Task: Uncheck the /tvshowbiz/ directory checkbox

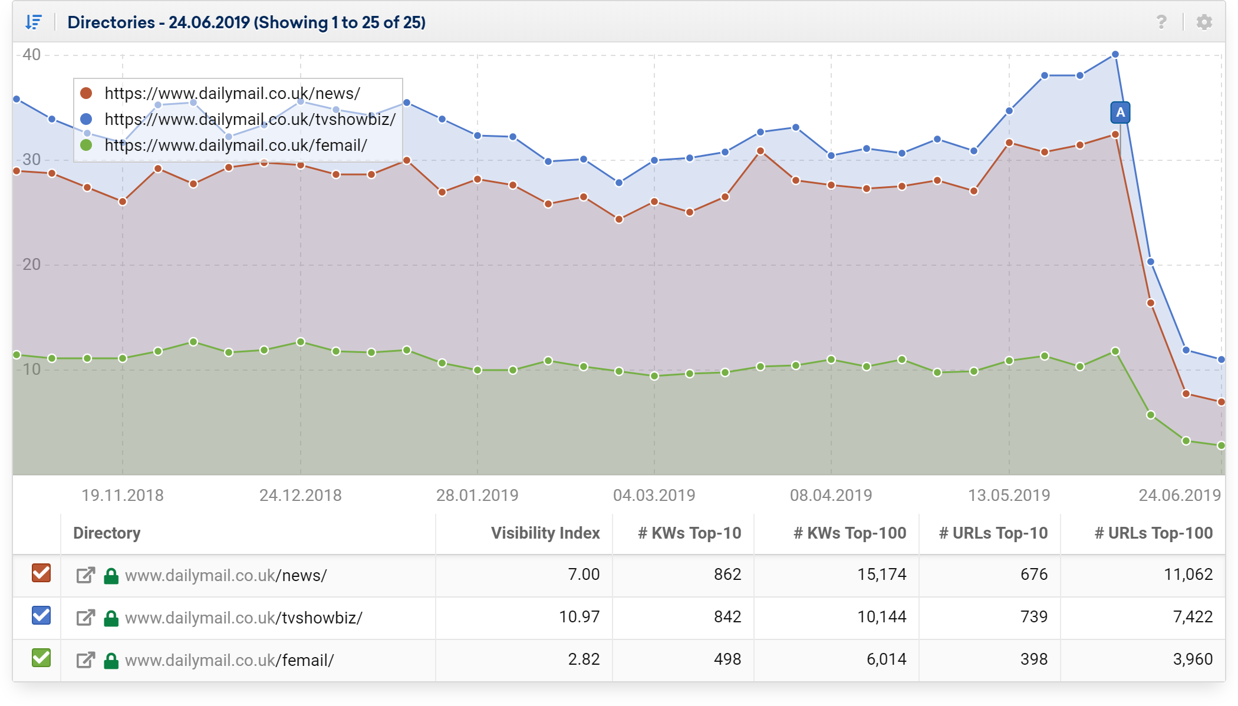Action: [x=41, y=615]
